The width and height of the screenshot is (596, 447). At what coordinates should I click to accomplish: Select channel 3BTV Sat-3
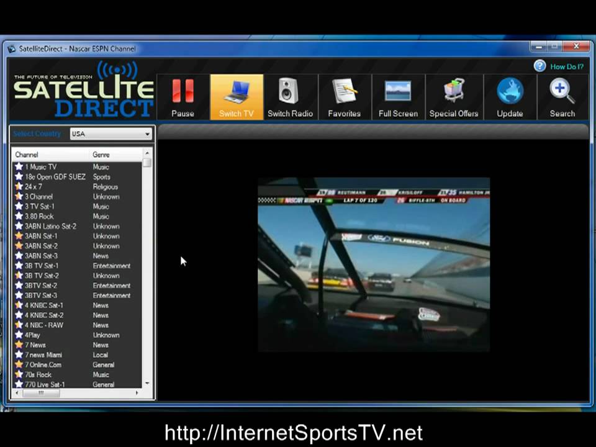point(77,296)
